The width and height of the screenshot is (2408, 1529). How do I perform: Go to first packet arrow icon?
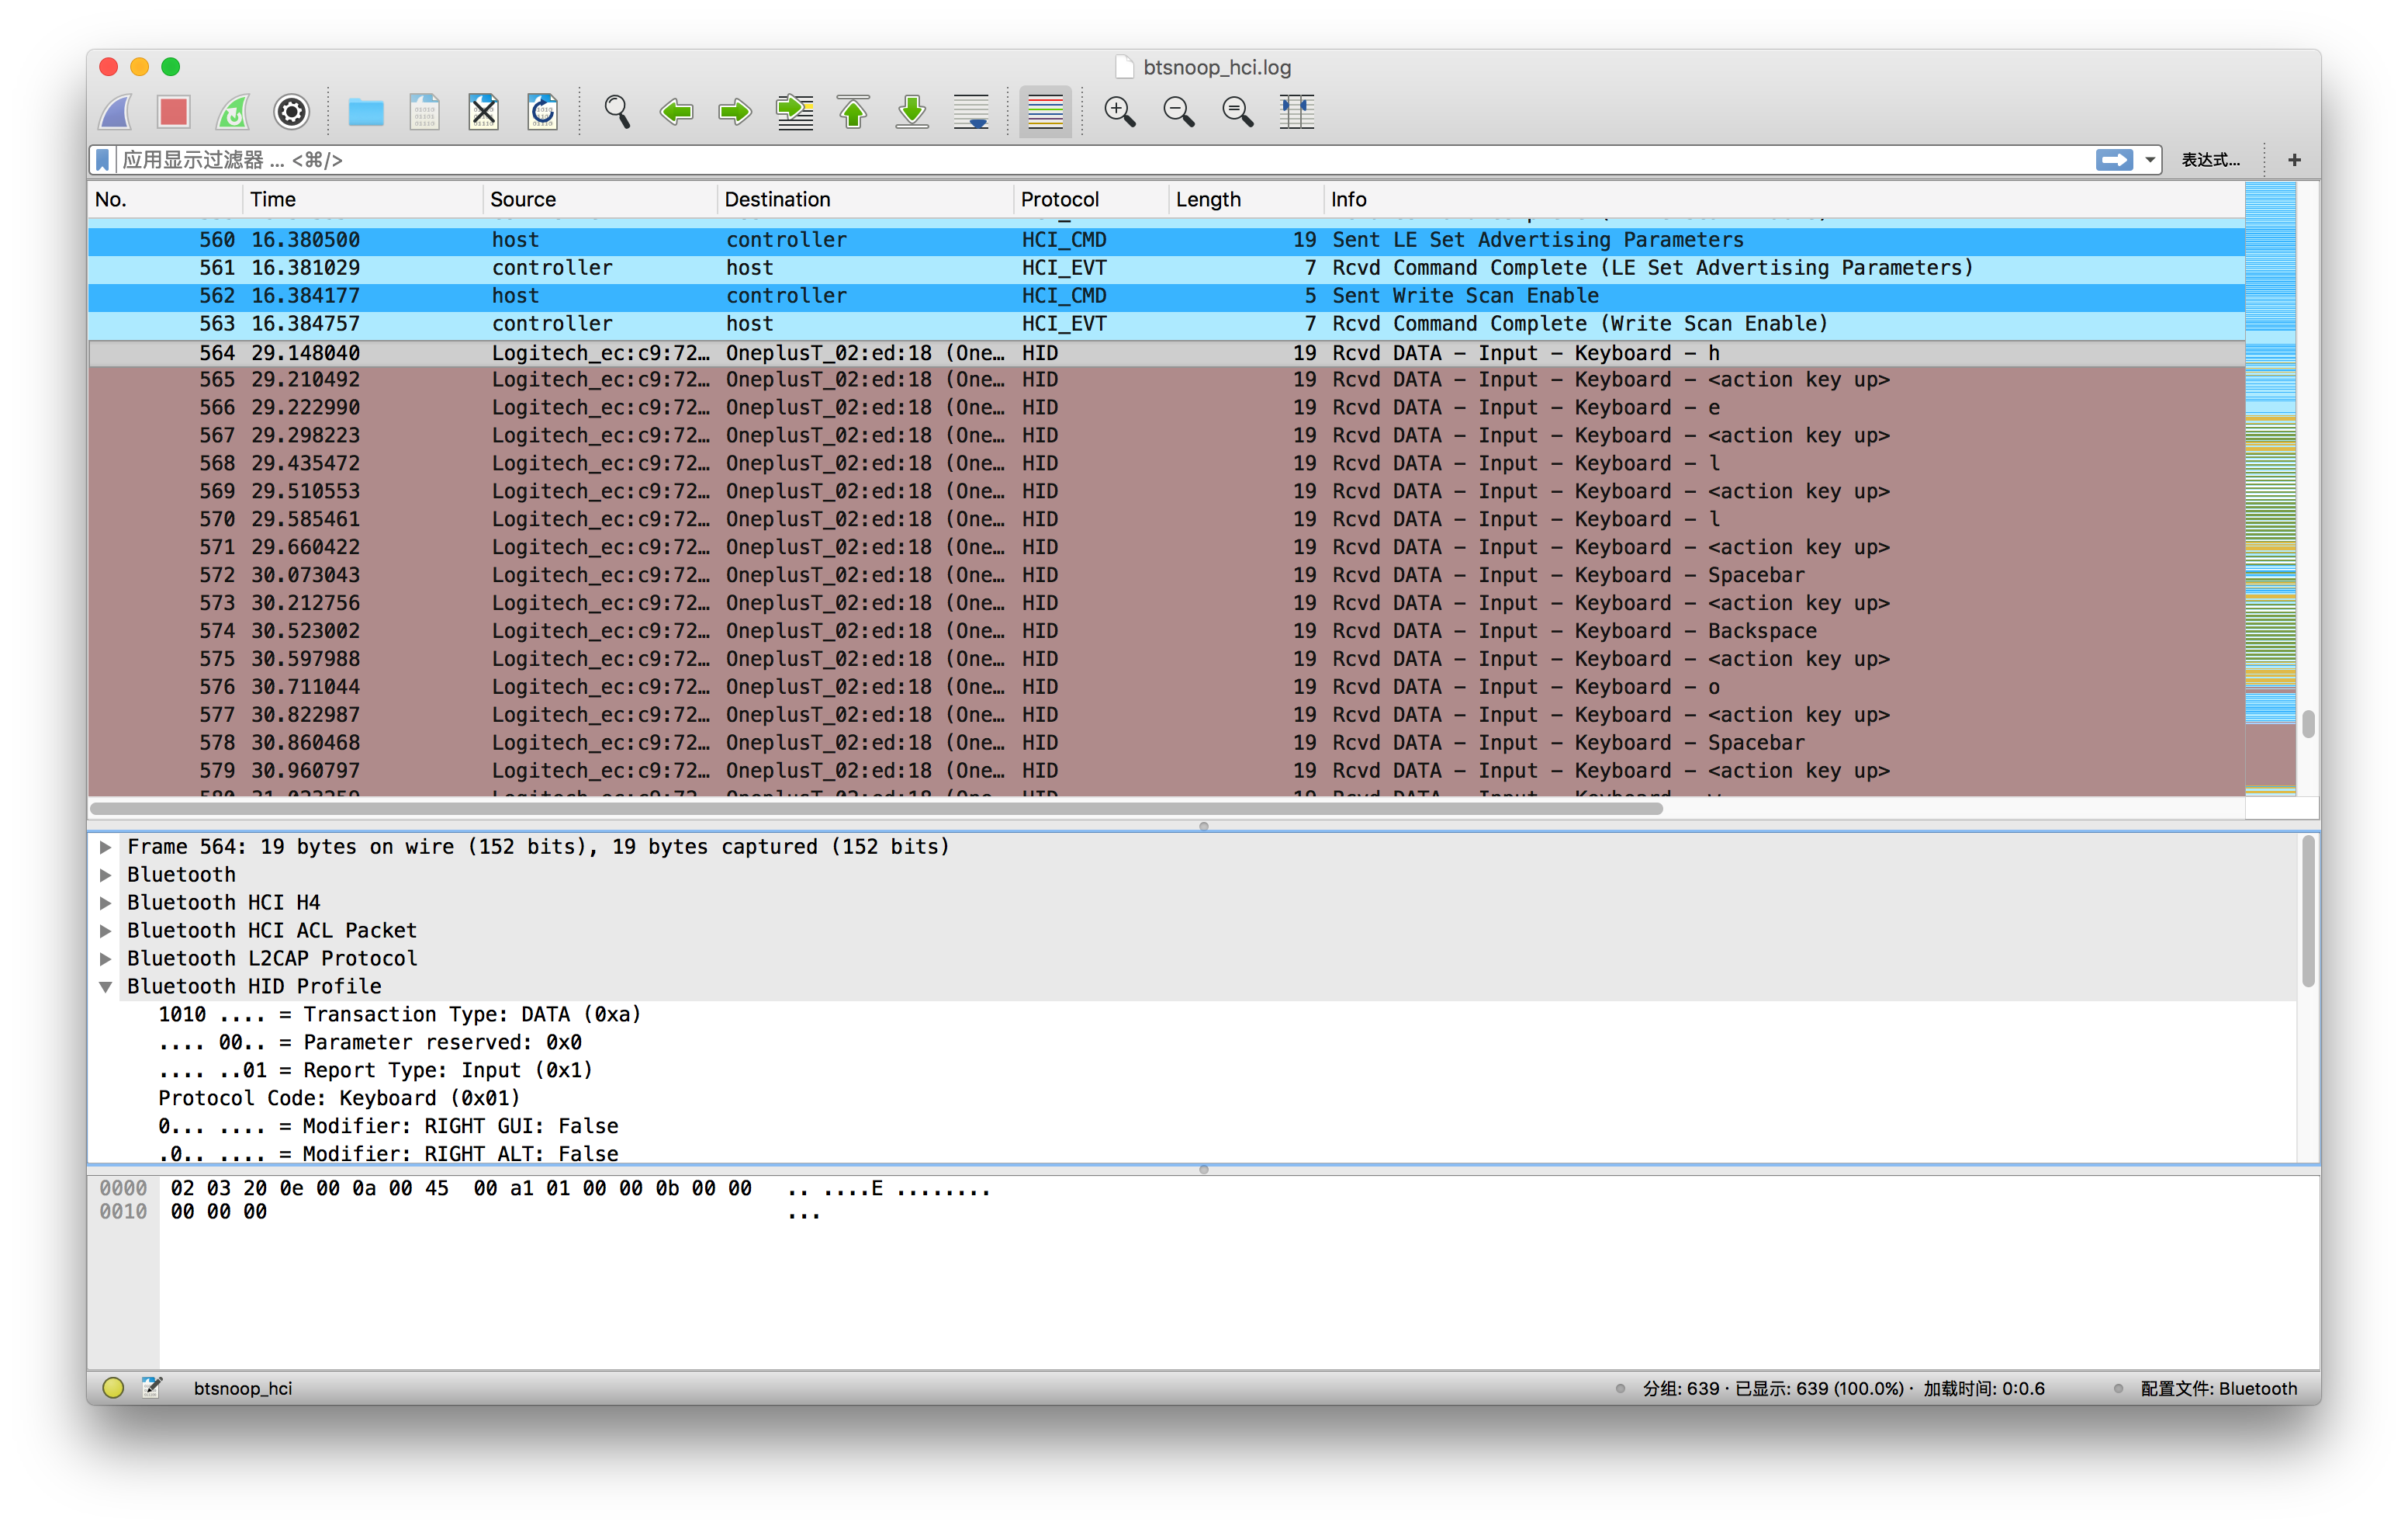(853, 112)
